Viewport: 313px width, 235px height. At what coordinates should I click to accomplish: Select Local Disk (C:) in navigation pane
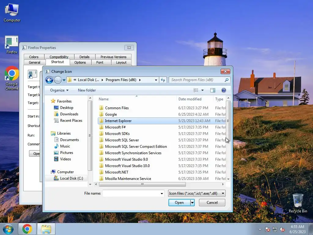(68, 178)
